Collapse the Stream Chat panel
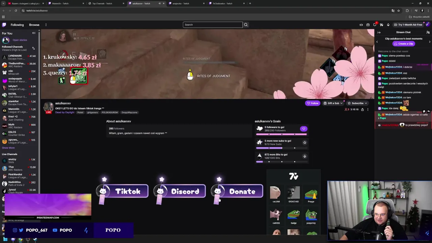The width and height of the screenshot is (432, 243). [x=379, y=32]
